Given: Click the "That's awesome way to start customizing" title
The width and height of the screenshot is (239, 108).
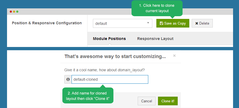Looking at the screenshot, I should coord(115,56).
